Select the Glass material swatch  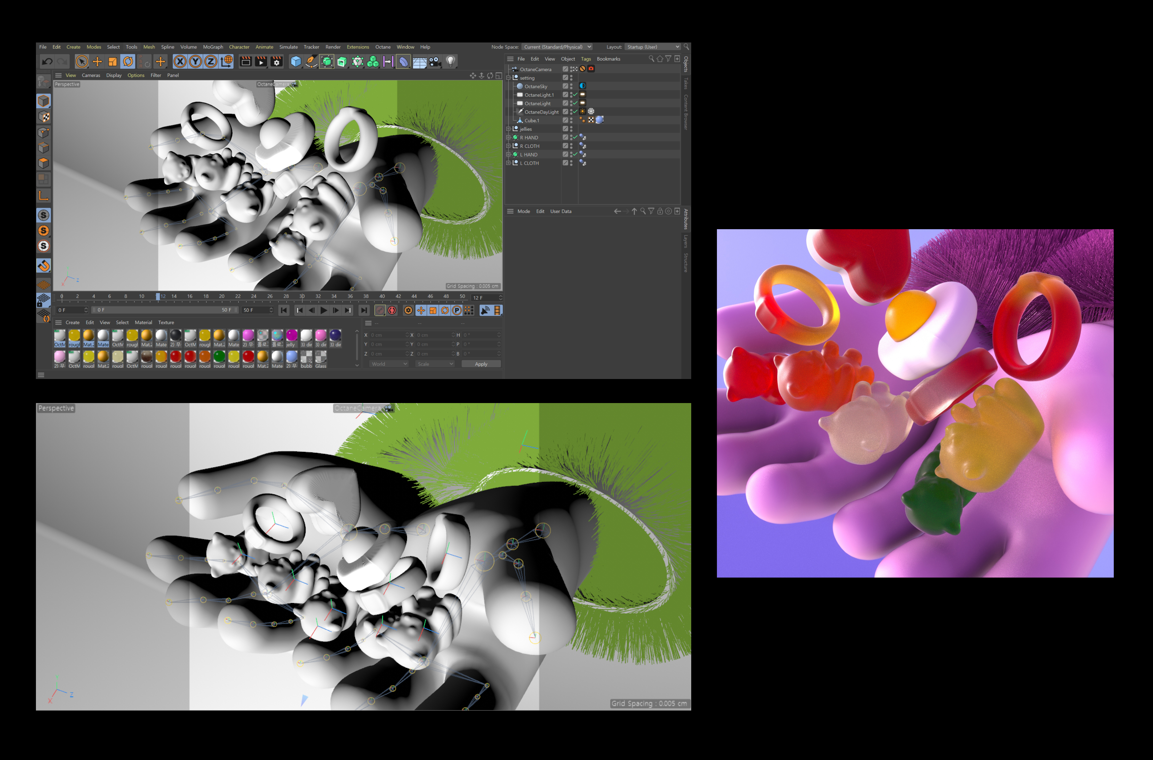321,359
